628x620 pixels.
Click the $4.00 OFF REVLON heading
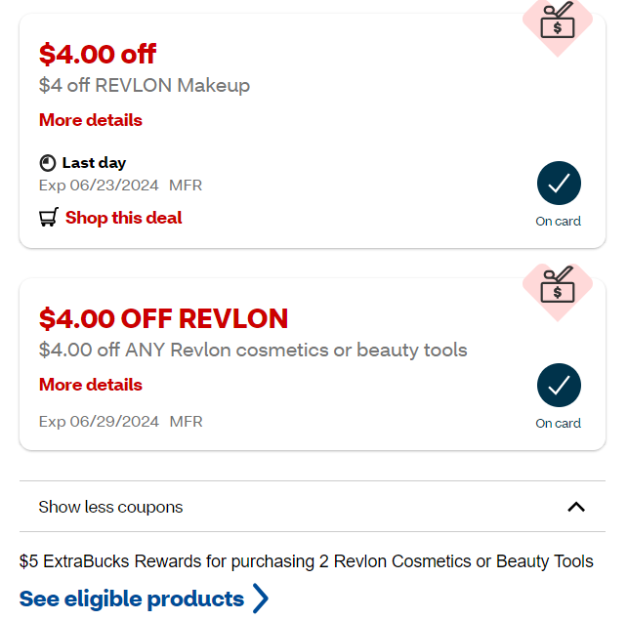coord(163,318)
